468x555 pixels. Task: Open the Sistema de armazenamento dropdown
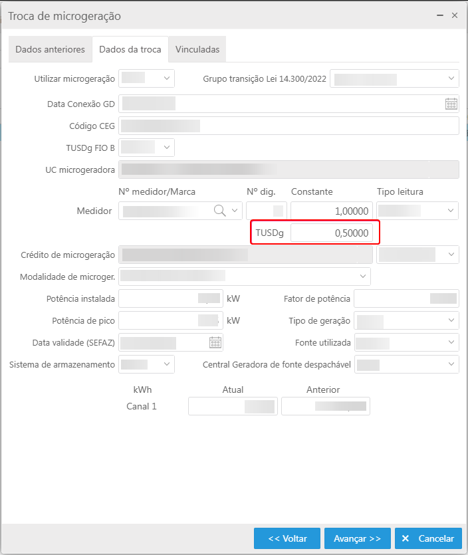pyautogui.click(x=166, y=364)
